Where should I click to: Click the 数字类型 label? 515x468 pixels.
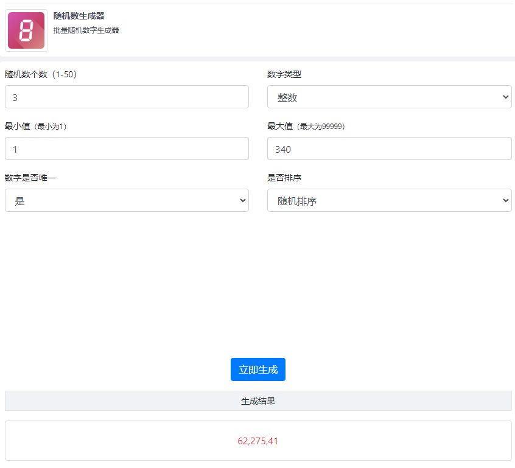[x=284, y=74]
